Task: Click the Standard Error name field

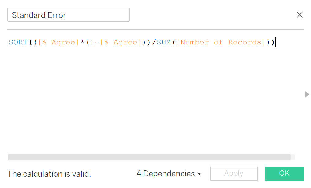Action: click(68, 15)
